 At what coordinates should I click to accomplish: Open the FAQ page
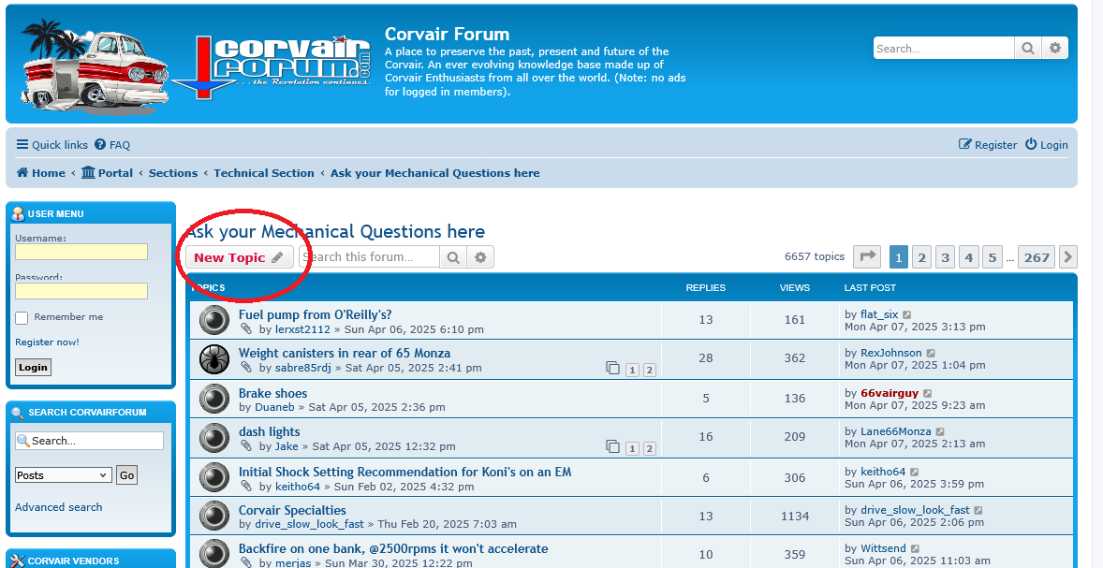tap(112, 145)
